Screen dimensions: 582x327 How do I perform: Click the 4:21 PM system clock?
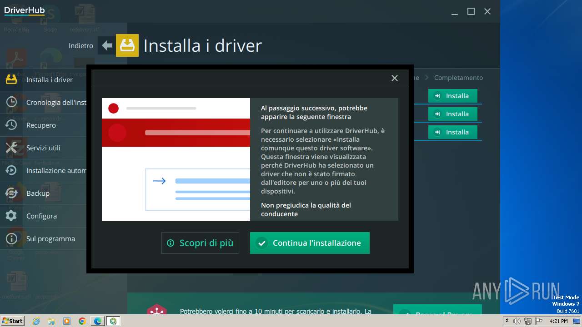[559, 321]
